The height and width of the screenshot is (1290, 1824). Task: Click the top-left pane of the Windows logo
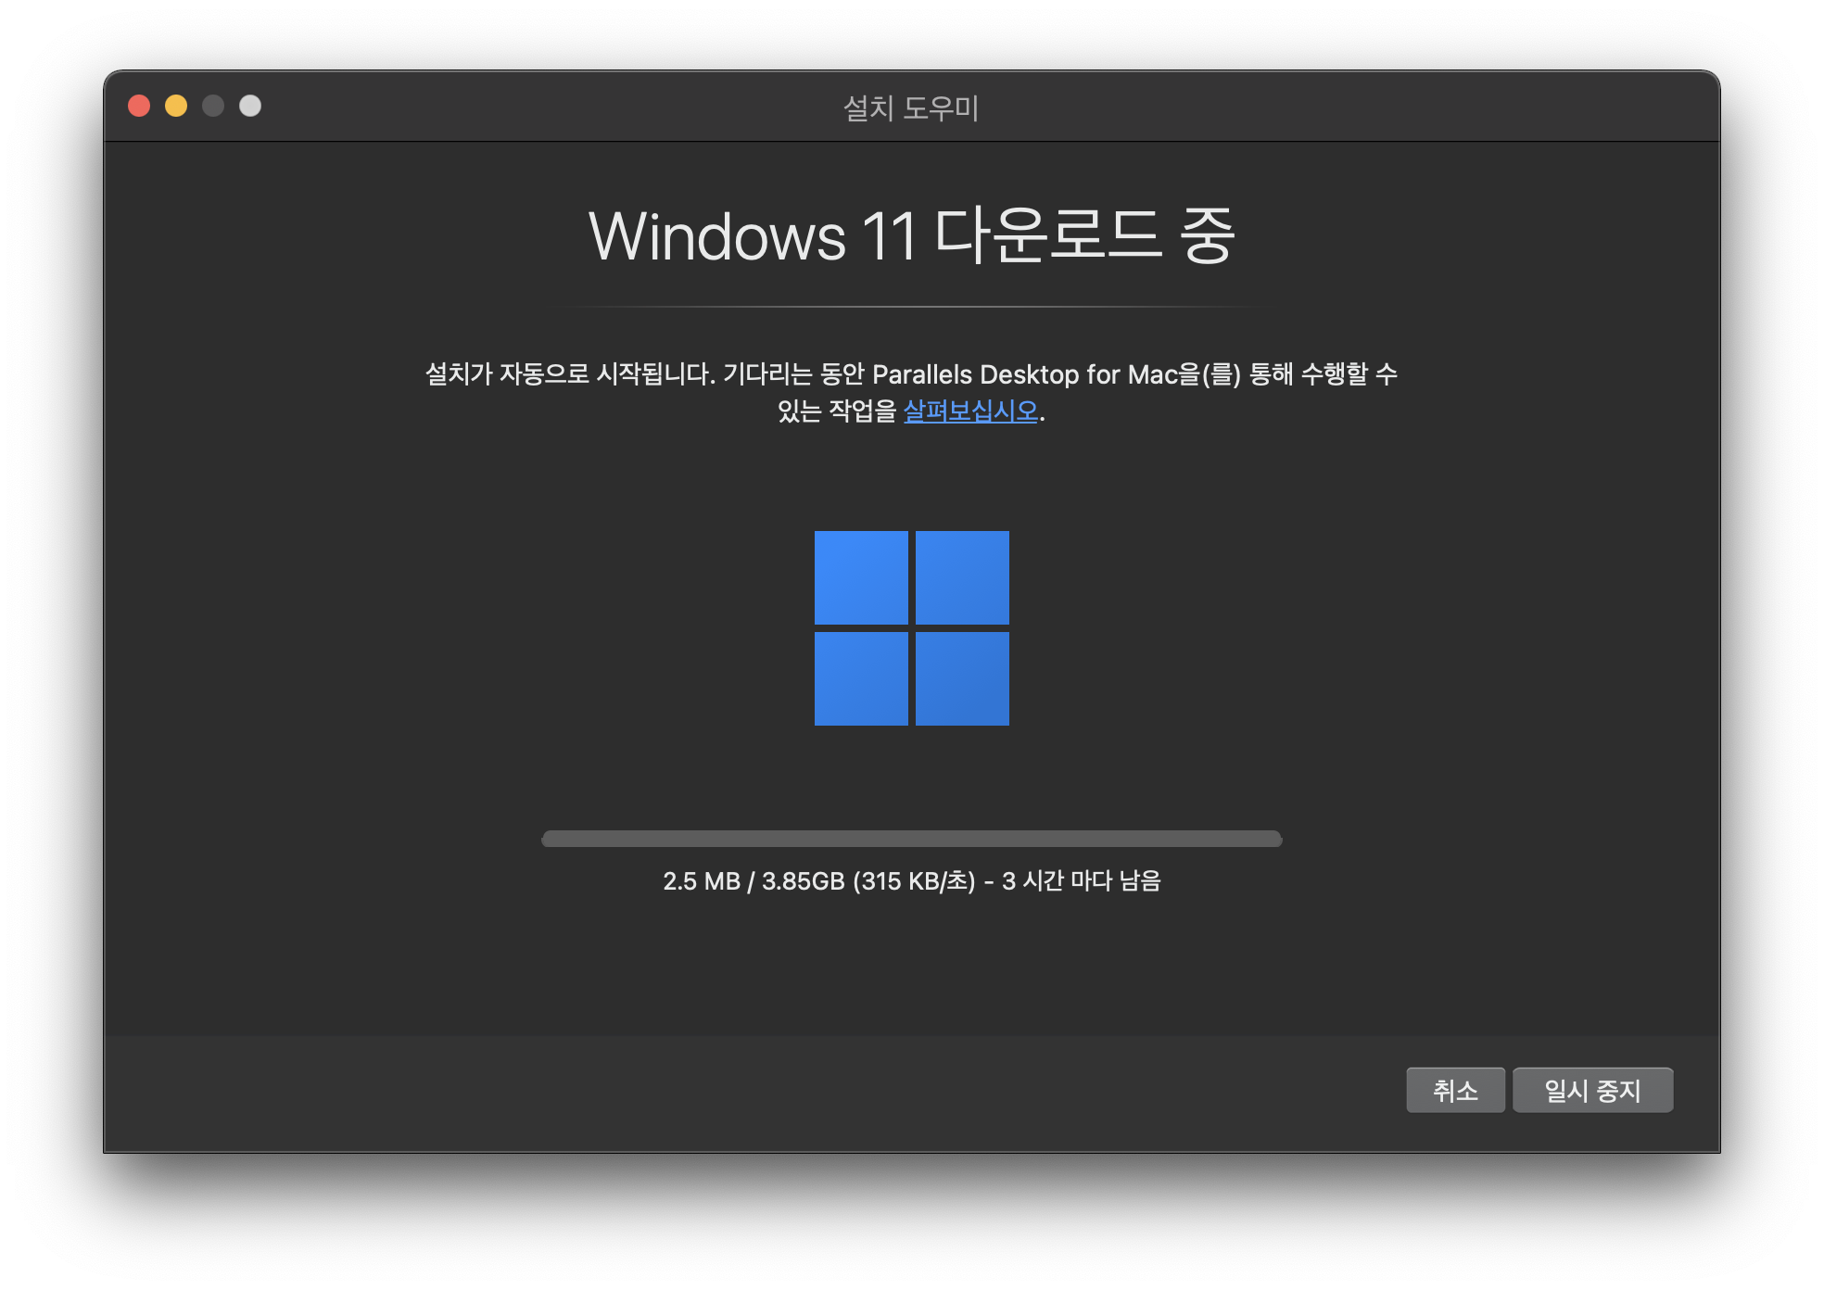861,577
